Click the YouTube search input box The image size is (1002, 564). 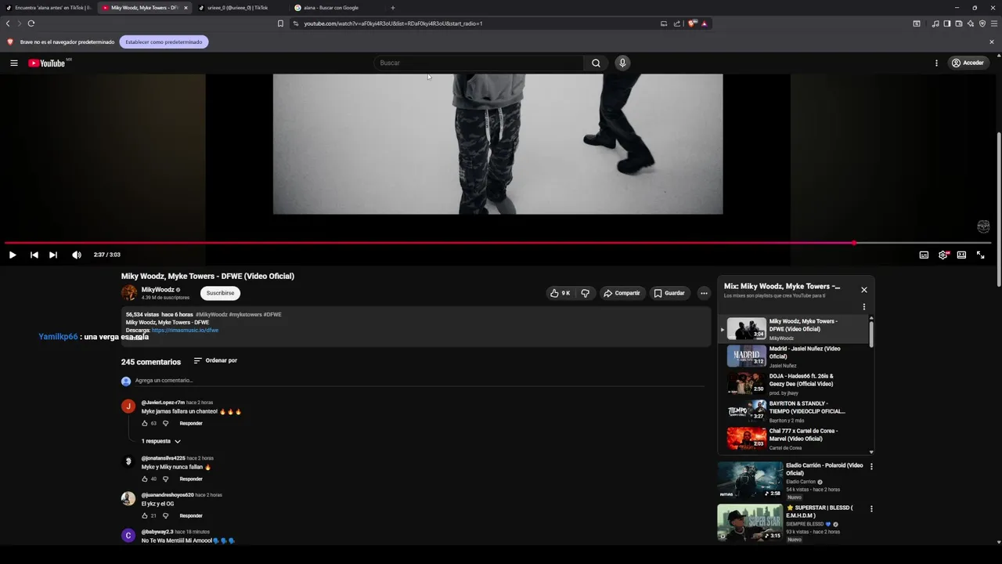(x=479, y=63)
